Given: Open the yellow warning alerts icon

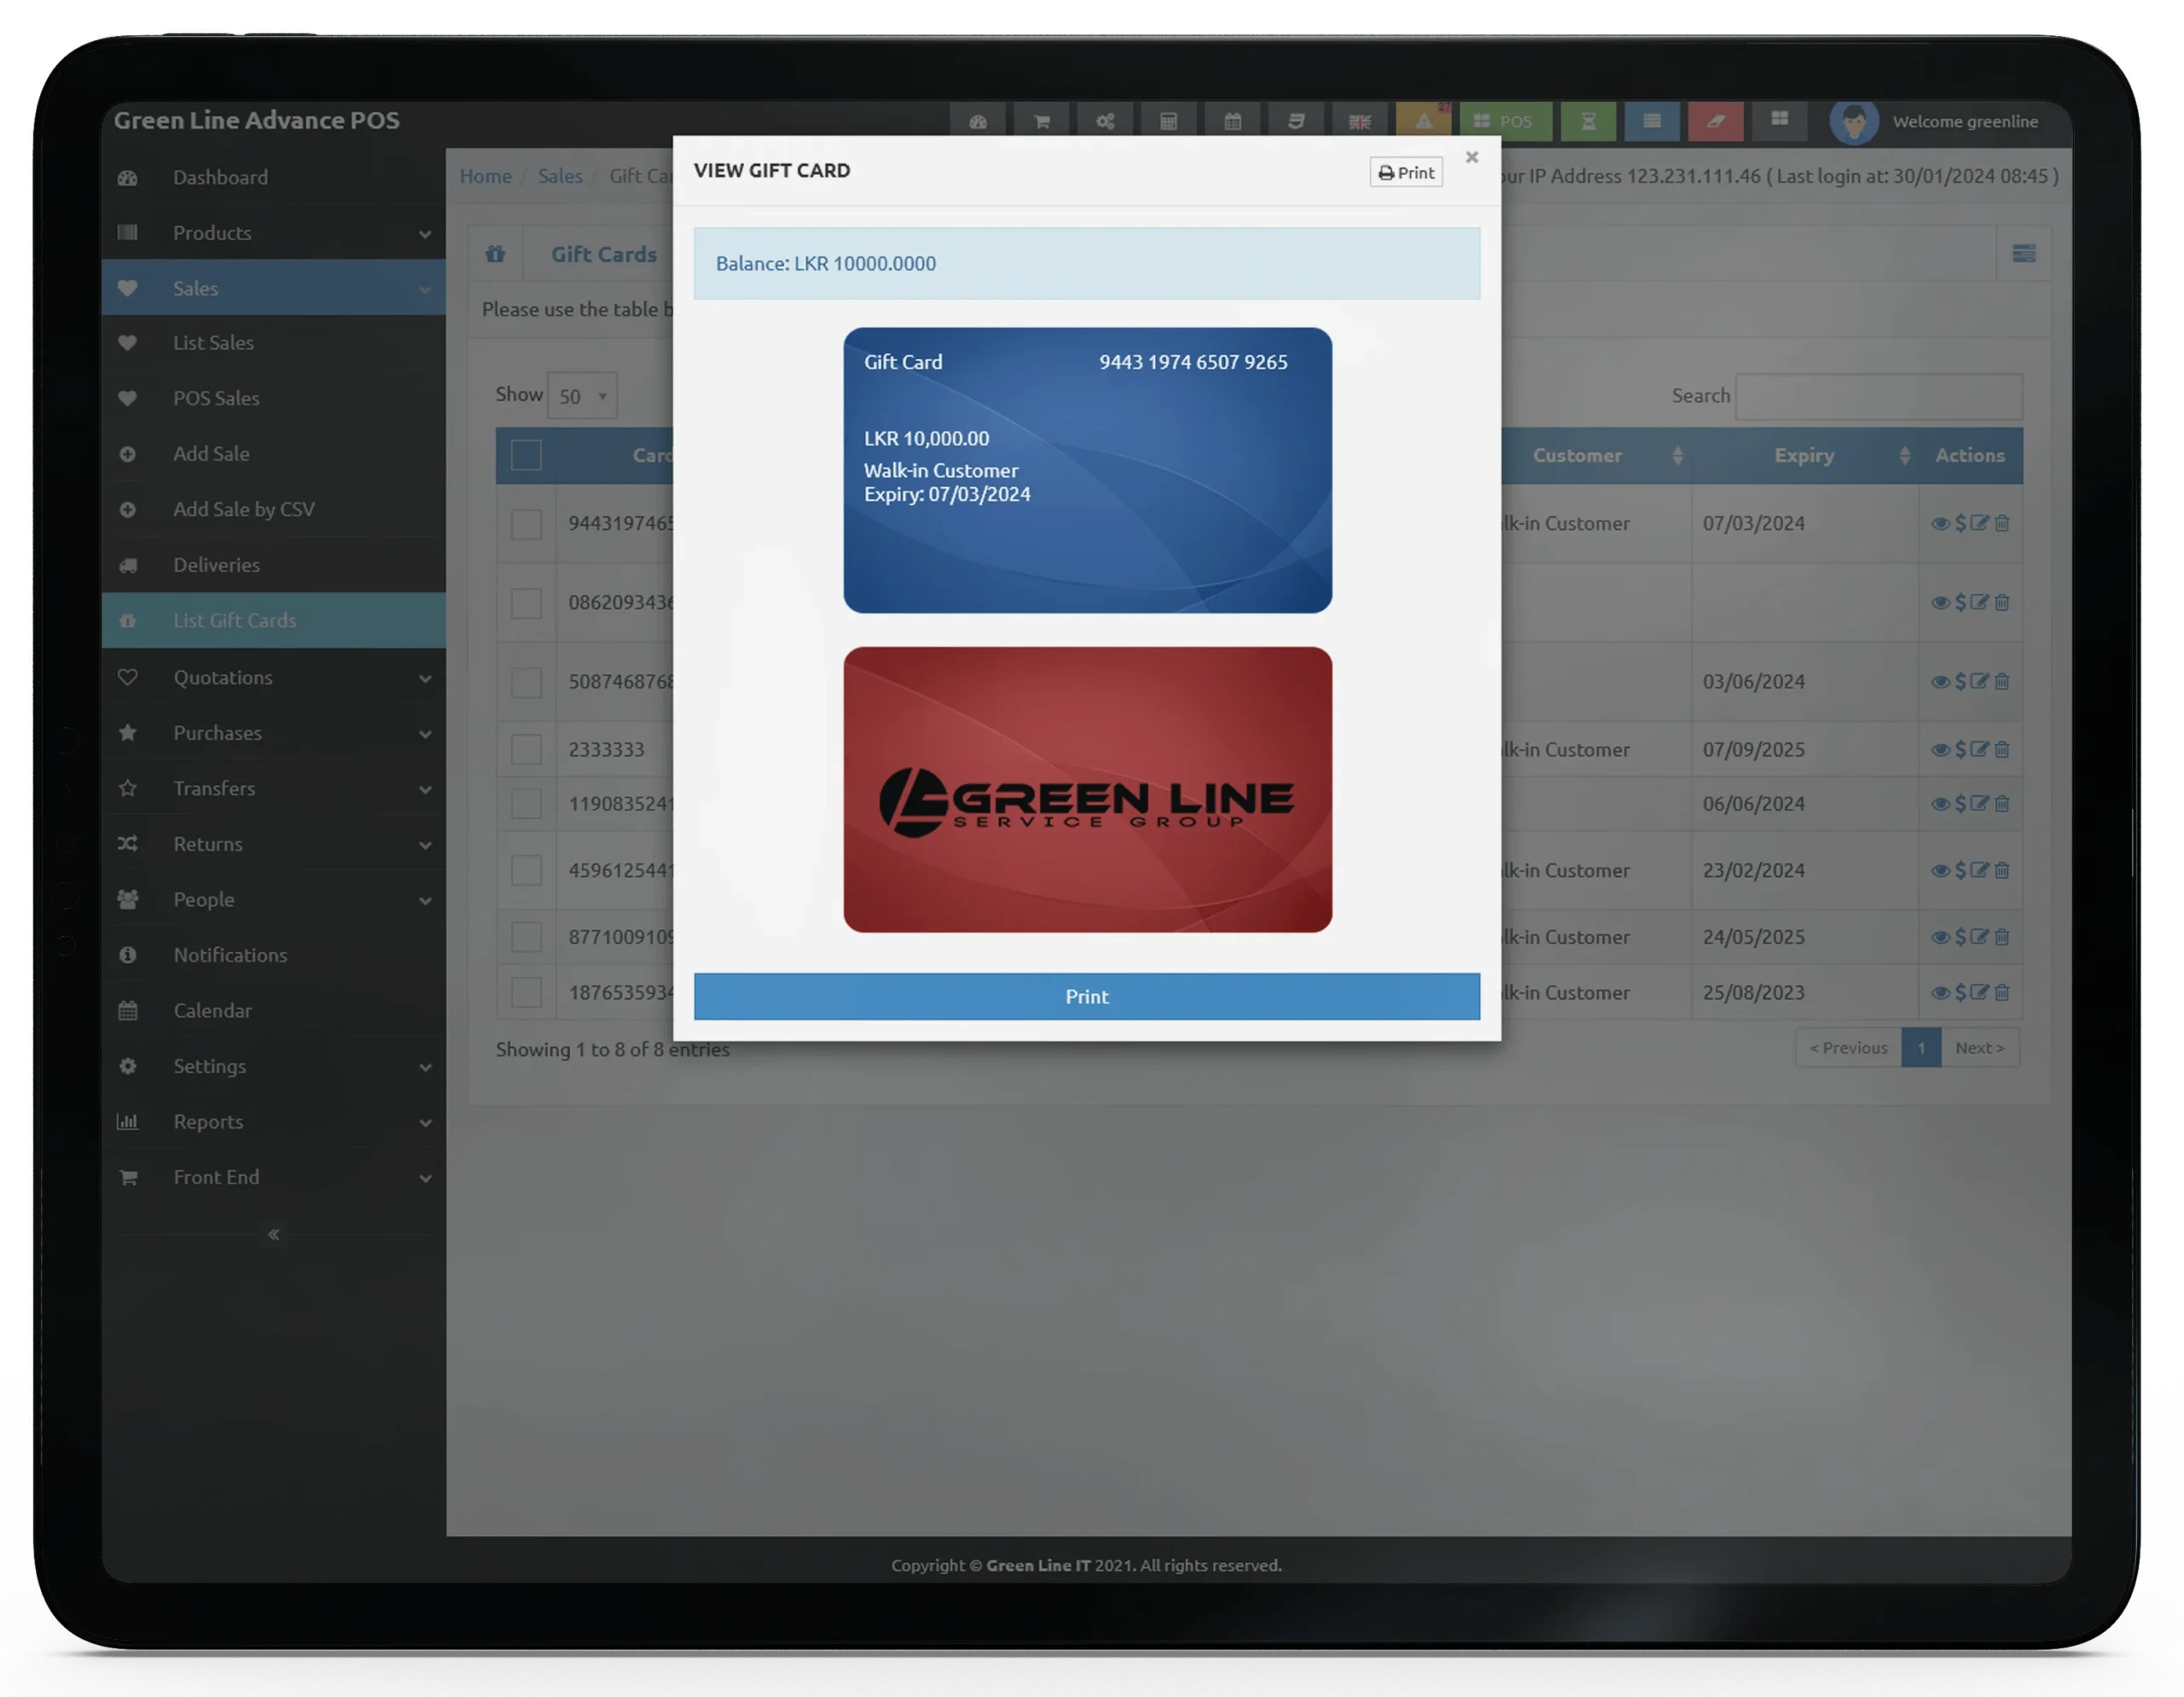Looking at the screenshot, I should click(x=1423, y=122).
